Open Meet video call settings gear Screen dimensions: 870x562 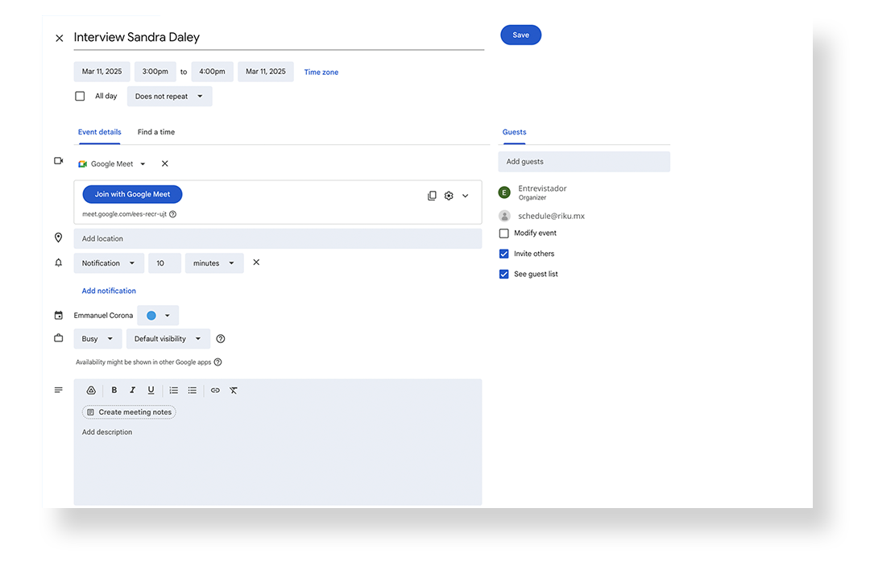coord(449,196)
